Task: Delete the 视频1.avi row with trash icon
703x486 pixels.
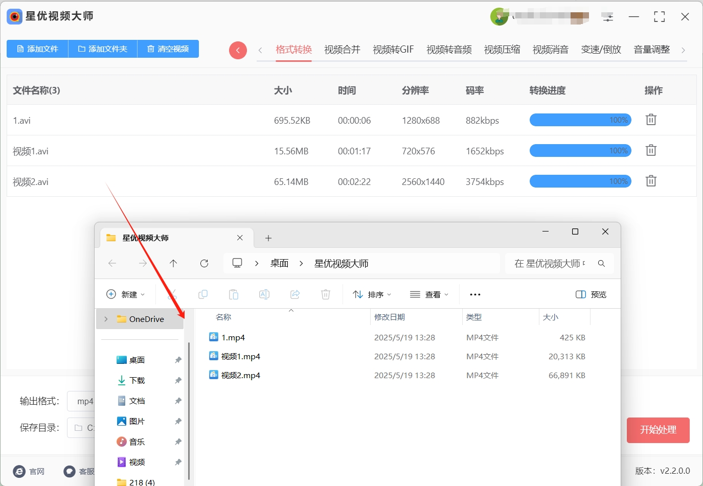Action: pos(651,151)
